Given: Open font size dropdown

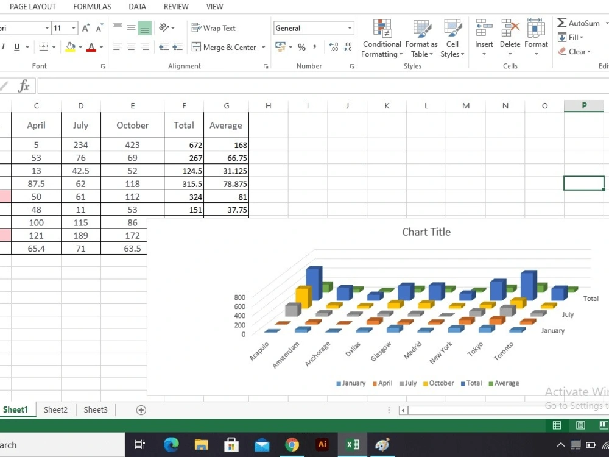Looking at the screenshot, I should point(74,28).
